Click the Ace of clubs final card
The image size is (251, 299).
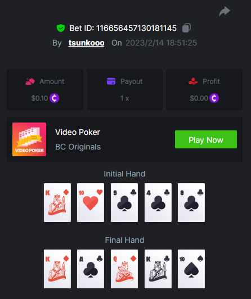click(x=91, y=269)
